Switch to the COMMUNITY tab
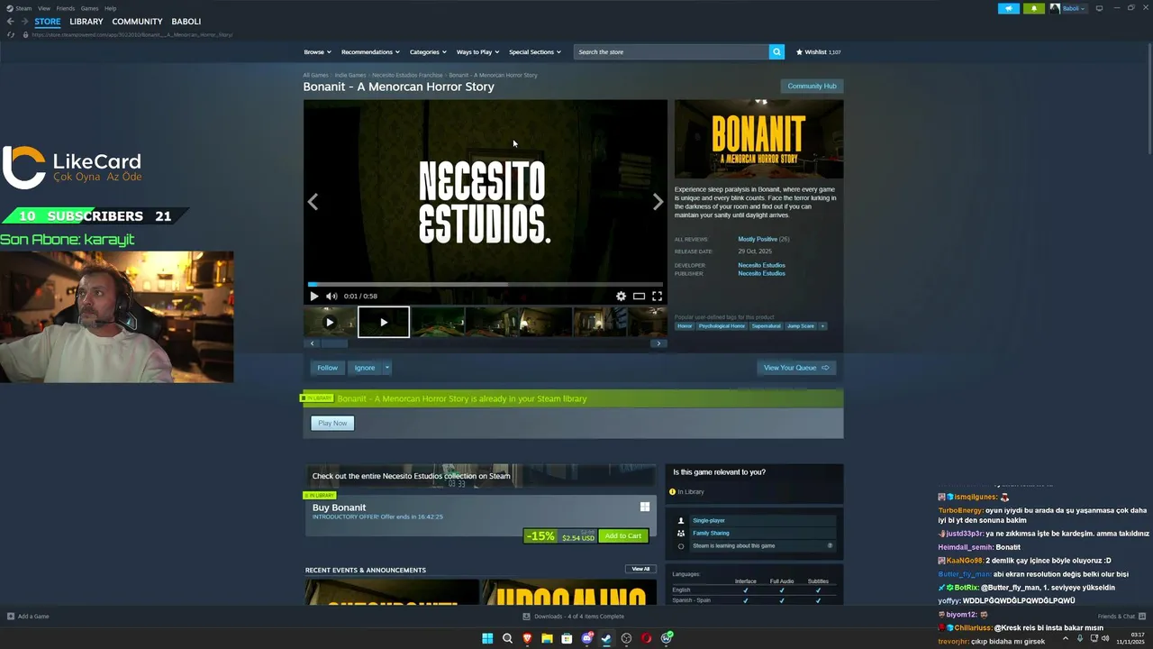This screenshot has width=1153, height=649. click(x=137, y=22)
